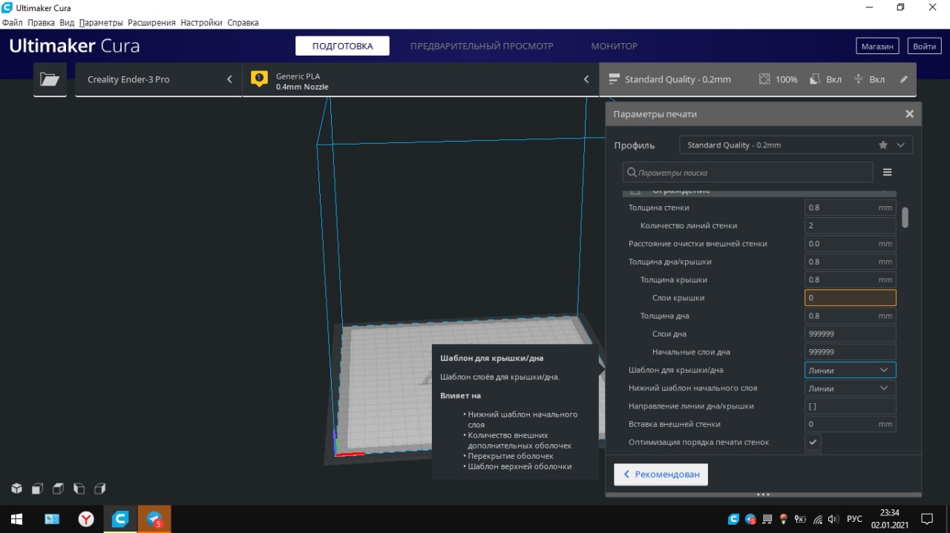Select the front view cube icon
Screen dimensions: 950x533
point(37,489)
